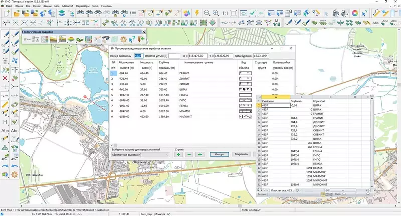Click the 1:1 scale toolbar icon
Screen dimensions: 401x216
click(225, 13)
